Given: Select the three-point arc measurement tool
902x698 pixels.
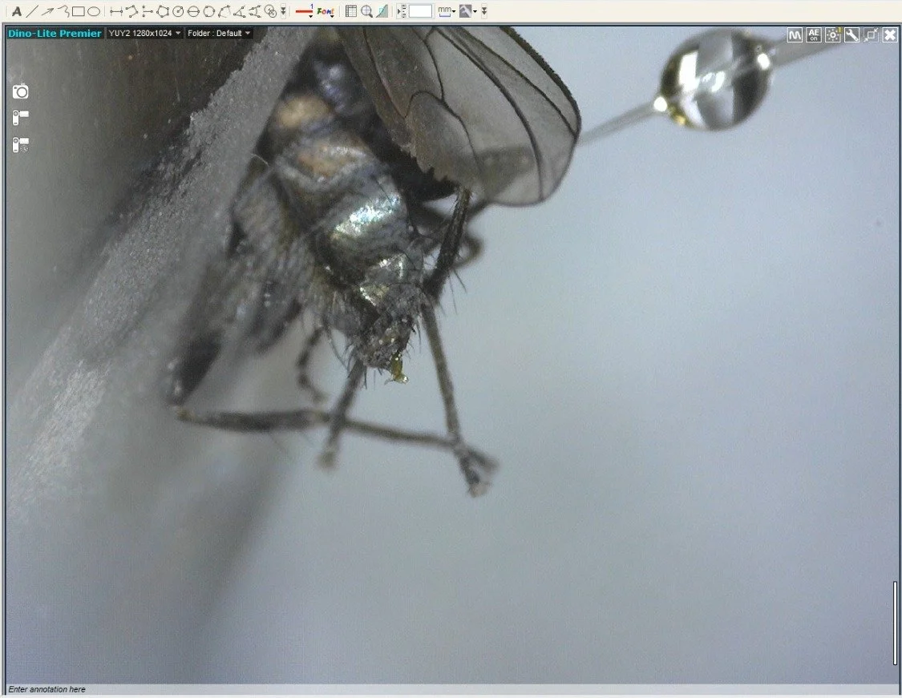Looking at the screenshot, I should tap(224, 11).
